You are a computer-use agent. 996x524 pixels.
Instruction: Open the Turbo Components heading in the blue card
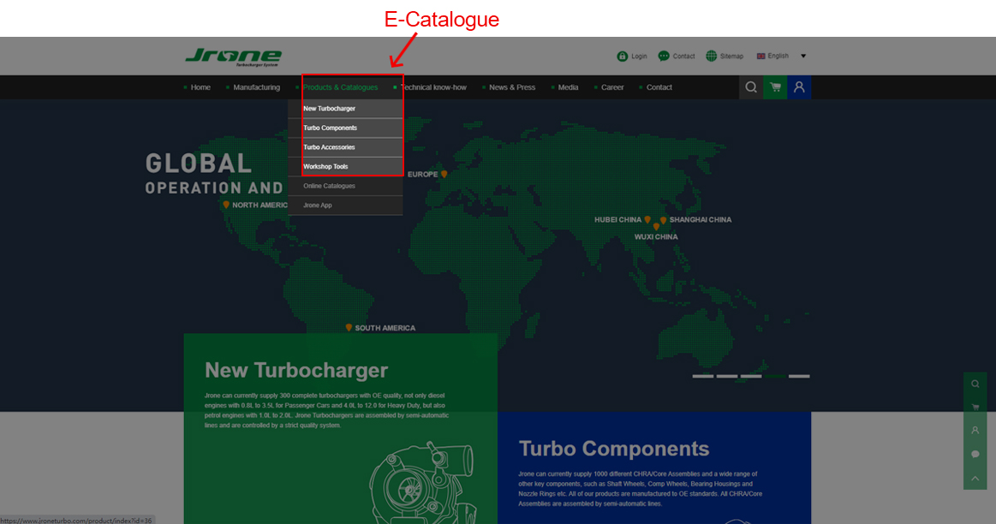click(x=613, y=449)
